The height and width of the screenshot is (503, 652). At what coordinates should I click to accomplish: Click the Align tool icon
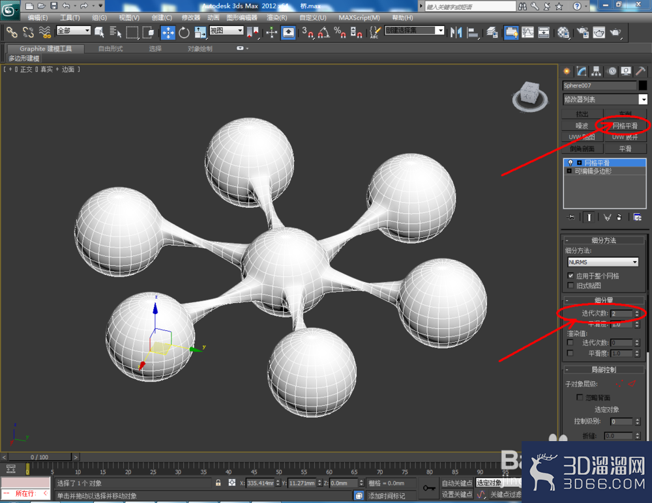tap(473, 33)
